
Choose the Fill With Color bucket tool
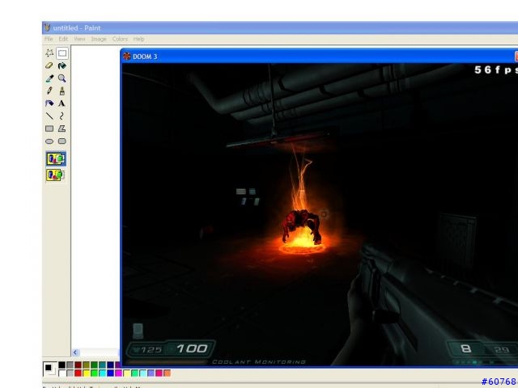62,65
